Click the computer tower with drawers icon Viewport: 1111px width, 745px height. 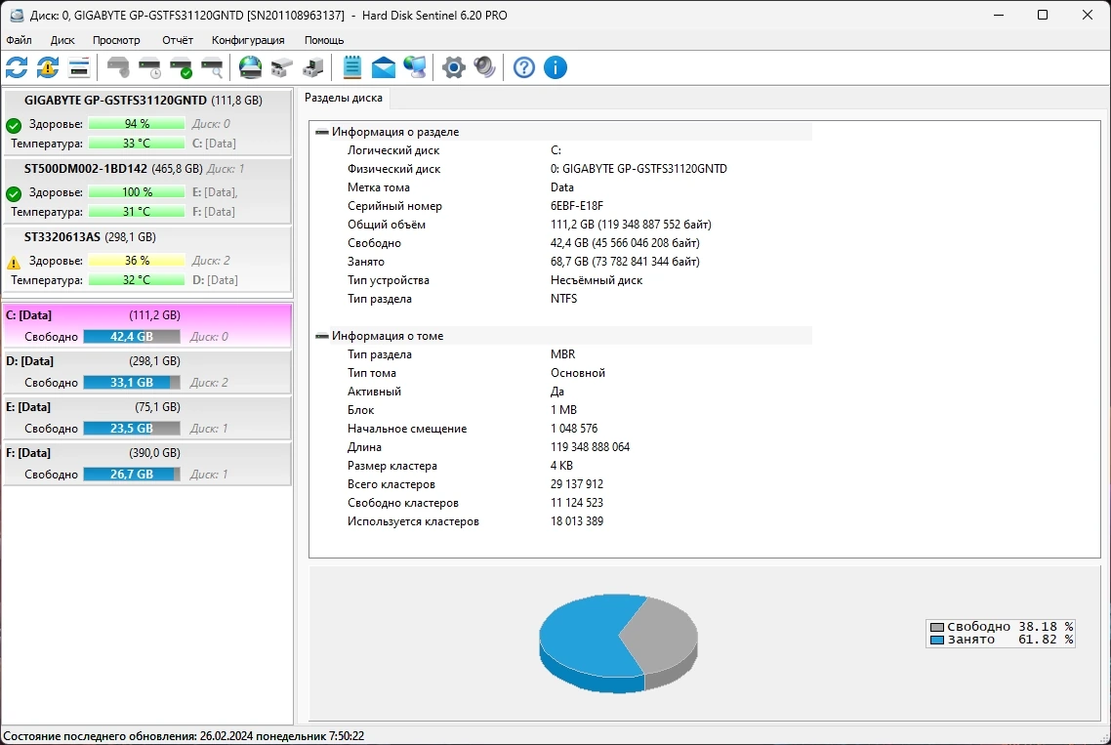(x=312, y=67)
